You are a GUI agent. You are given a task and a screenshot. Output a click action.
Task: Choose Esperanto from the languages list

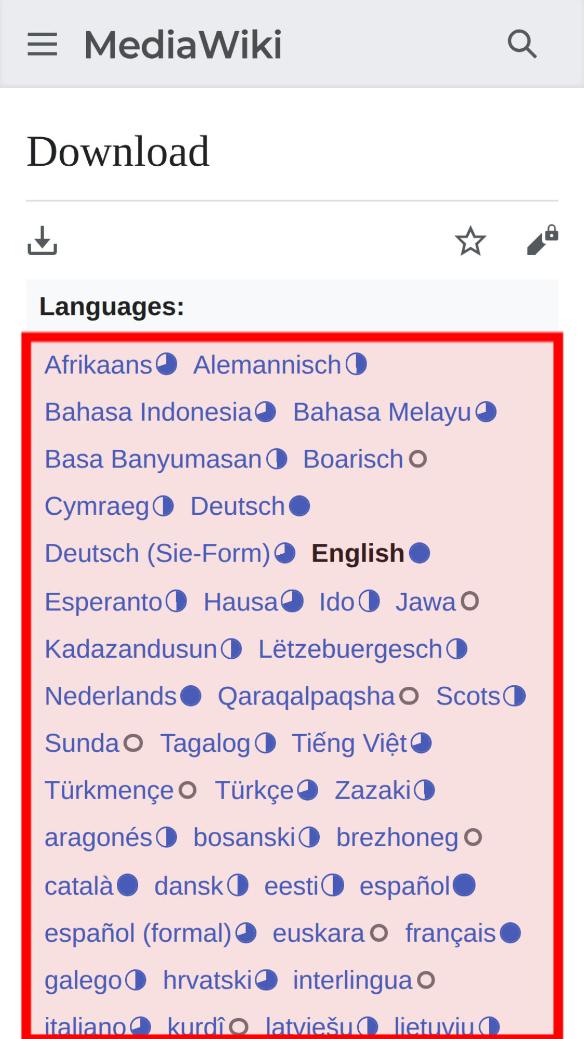(103, 602)
